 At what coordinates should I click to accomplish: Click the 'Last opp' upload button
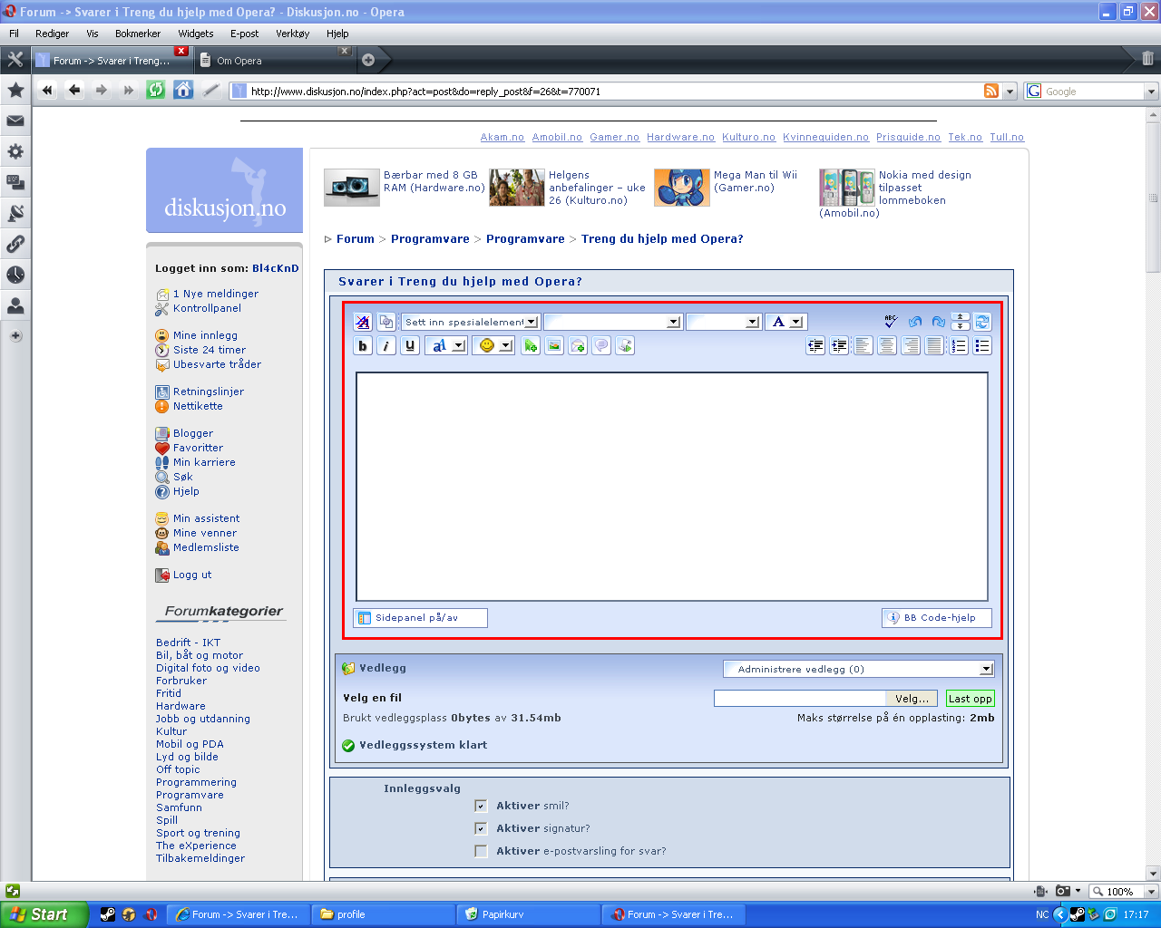(971, 699)
